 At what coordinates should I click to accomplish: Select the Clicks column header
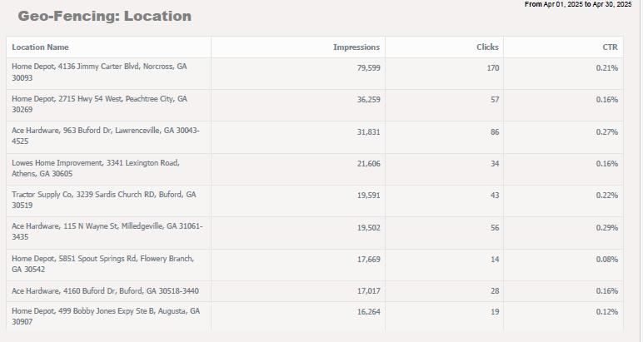pos(487,47)
